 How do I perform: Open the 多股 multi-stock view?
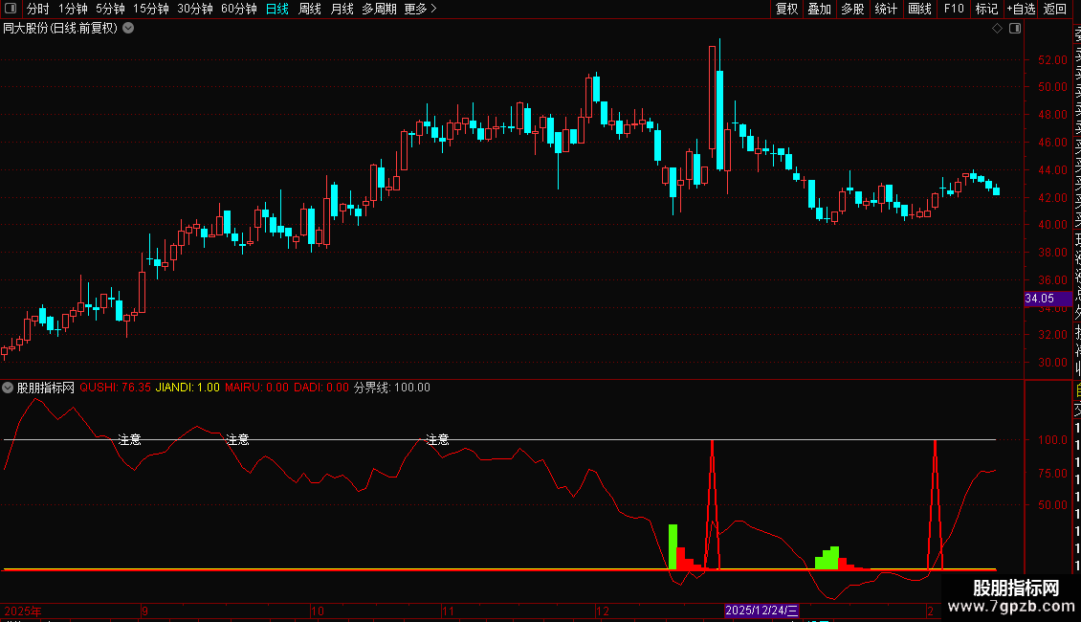click(852, 9)
